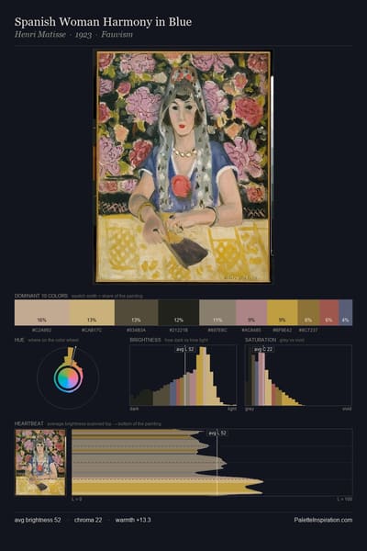This screenshot has height=551, width=367.
Task: Click the "HEARTBEAT" section heading
Action: [x=29, y=423]
